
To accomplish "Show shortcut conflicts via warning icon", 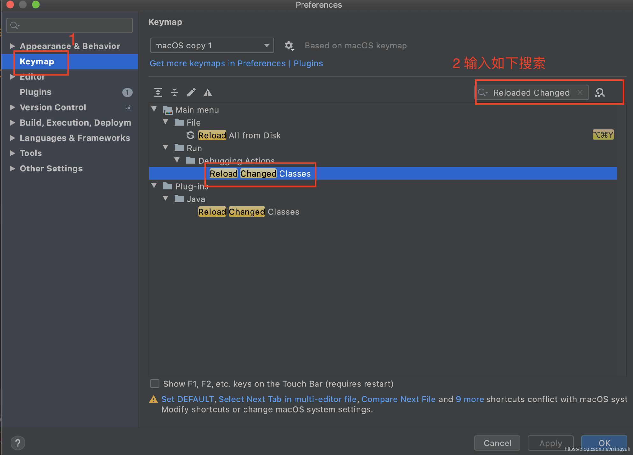I will click(x=207, y=92).
